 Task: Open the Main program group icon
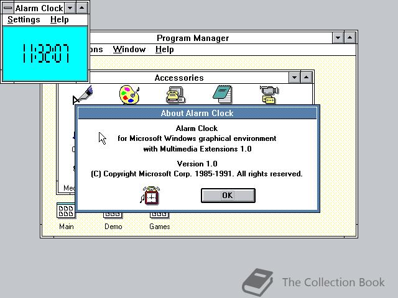[66, 216]
